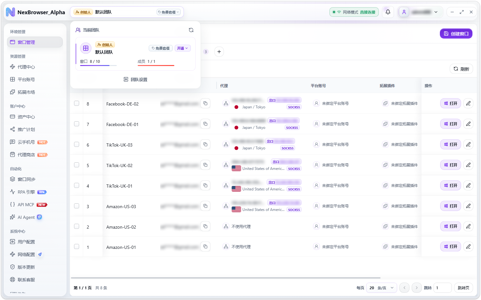Click the 窗口 8 / 10 usage bar
Viewport: 481px width, 300px height.
(x=98, y=65)
